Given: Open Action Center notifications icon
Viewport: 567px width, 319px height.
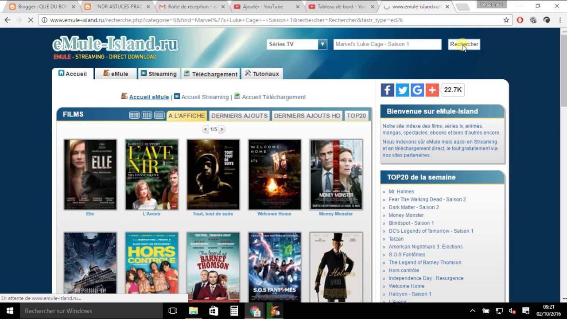Looking at the screenshot, I should point(526,311).
